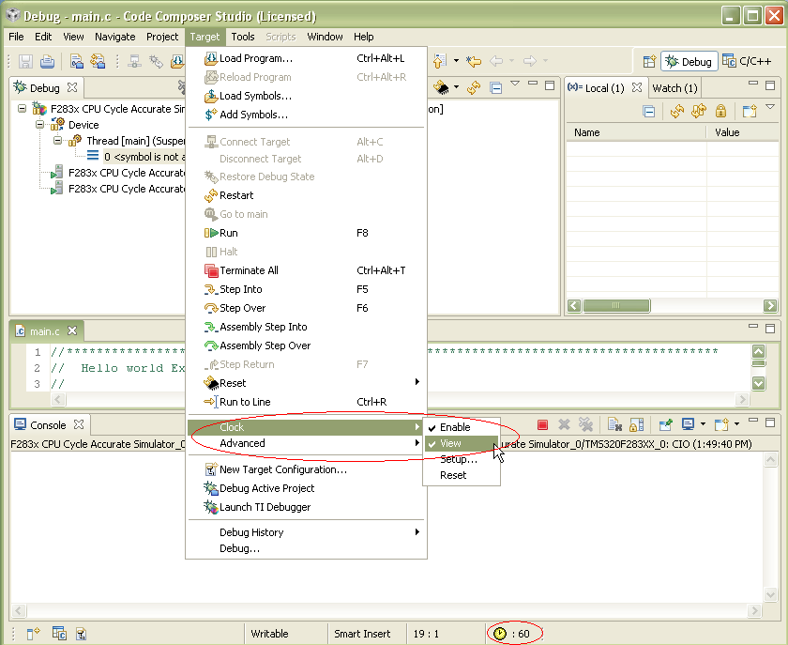Open the New Console dropdown arrow
This screenshot has height=645, width=788.
pyautogui.click(x=736, y=424)
